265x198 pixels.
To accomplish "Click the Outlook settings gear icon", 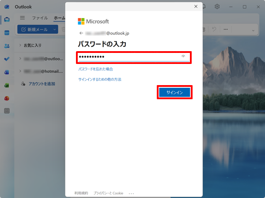I will click(x=217, y=7).
